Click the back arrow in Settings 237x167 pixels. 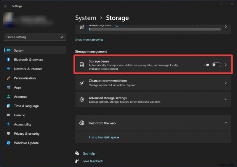(6, 6)
